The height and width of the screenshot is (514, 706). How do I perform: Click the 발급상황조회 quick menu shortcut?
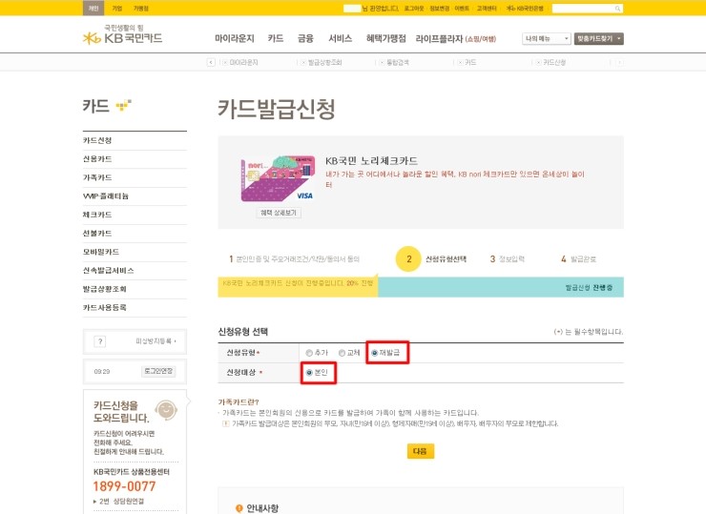[324, 63]
